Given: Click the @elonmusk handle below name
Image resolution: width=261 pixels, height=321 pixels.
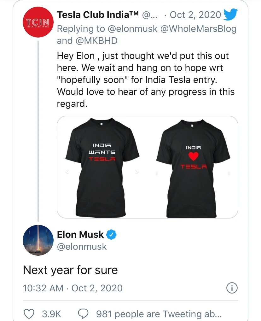Looking at the screenshot, I should (82, 247).
